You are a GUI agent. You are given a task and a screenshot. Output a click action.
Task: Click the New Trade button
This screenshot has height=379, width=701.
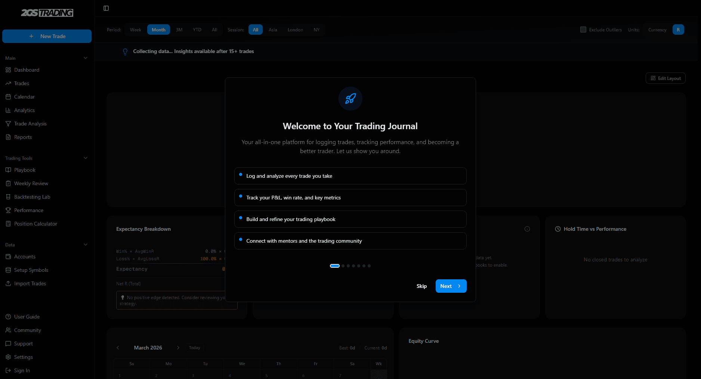(x=47, y=36)
